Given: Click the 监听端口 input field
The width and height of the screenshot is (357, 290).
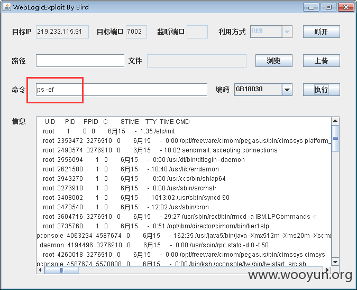Looking at the screenshot, I should pos(197,32).
